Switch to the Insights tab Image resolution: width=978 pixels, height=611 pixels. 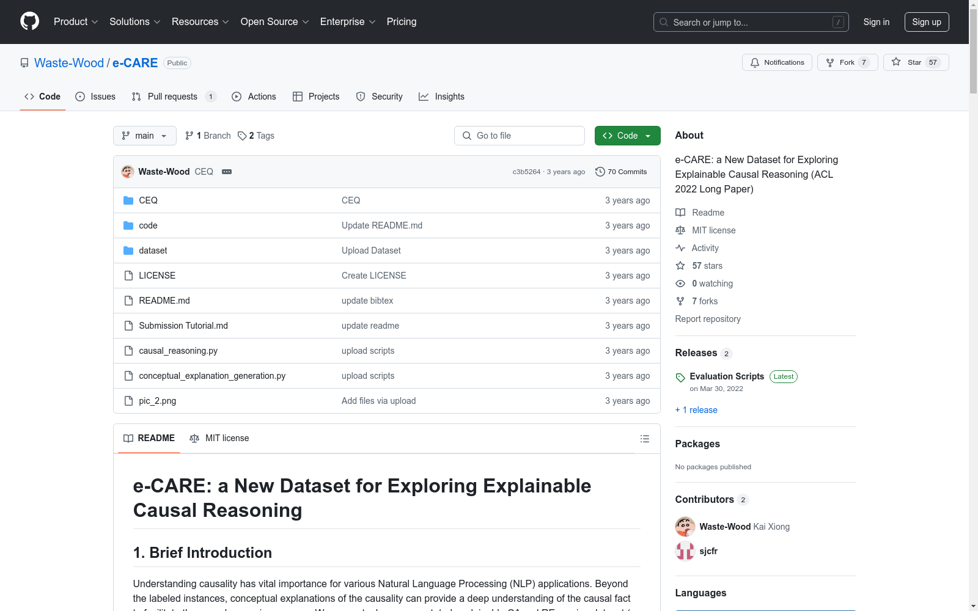coord(441,97)
